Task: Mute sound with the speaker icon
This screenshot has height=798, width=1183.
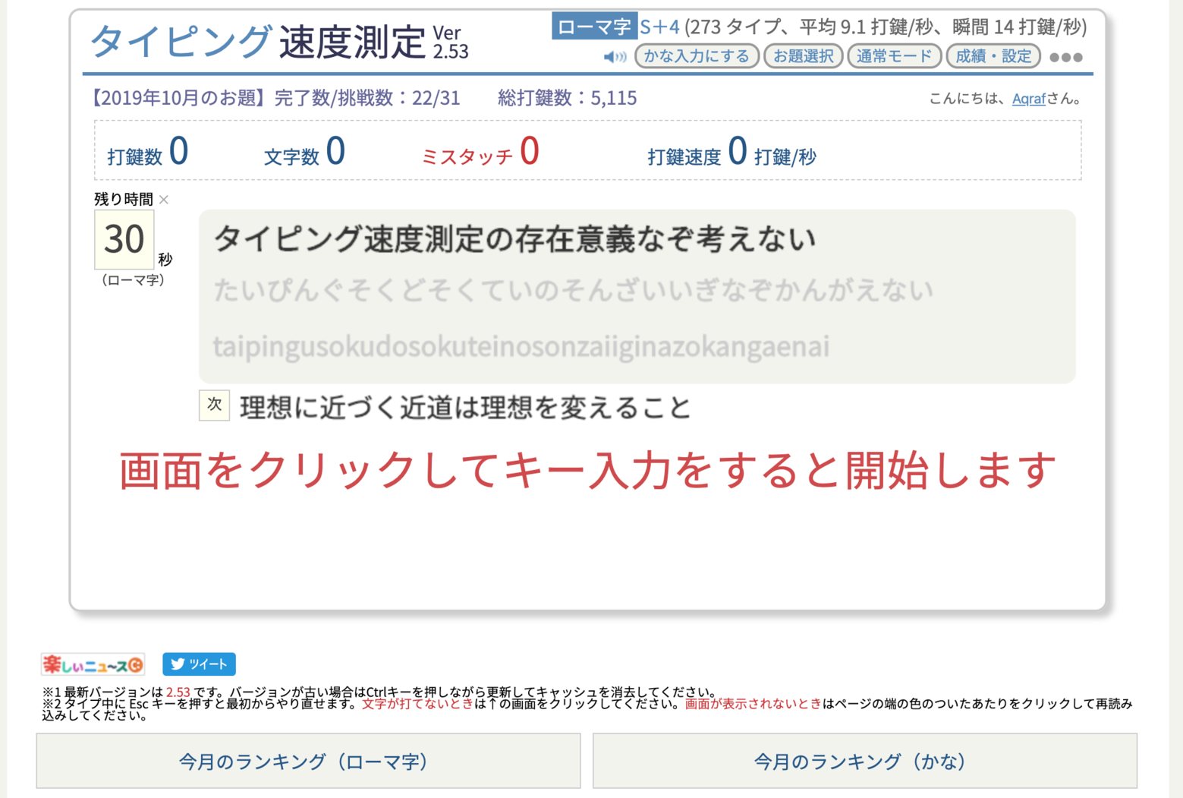Action: [615, 57]
